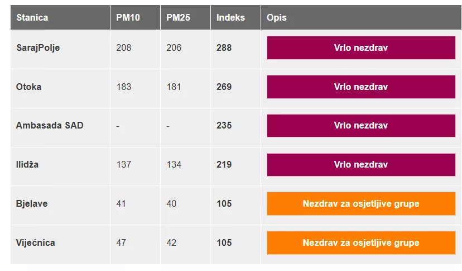This screenshot has height=271, width=462.
Task: Click the Opis column header
Action: click(277, 17)
